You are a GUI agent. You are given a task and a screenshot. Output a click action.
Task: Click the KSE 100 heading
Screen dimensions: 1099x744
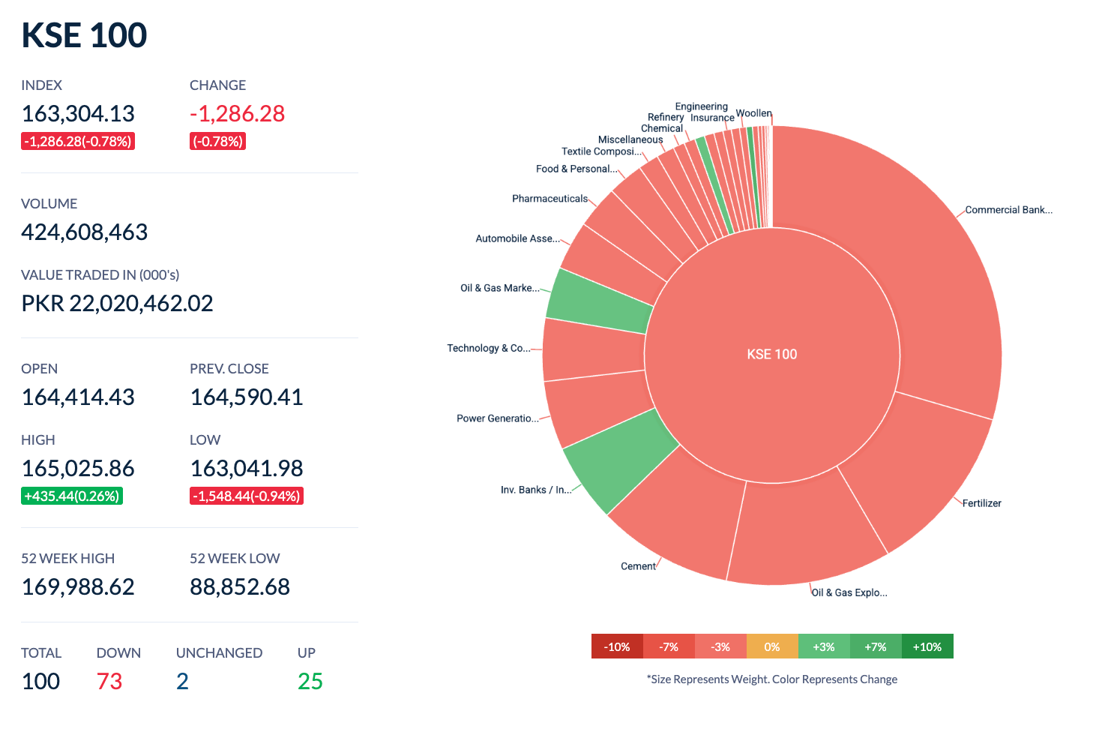pyautogui.click(x=84, y=35)
